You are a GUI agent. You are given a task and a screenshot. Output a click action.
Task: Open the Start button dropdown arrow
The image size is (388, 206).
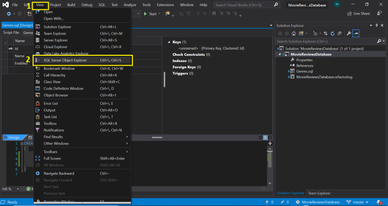pyautogui.click(x=159, y=14)
